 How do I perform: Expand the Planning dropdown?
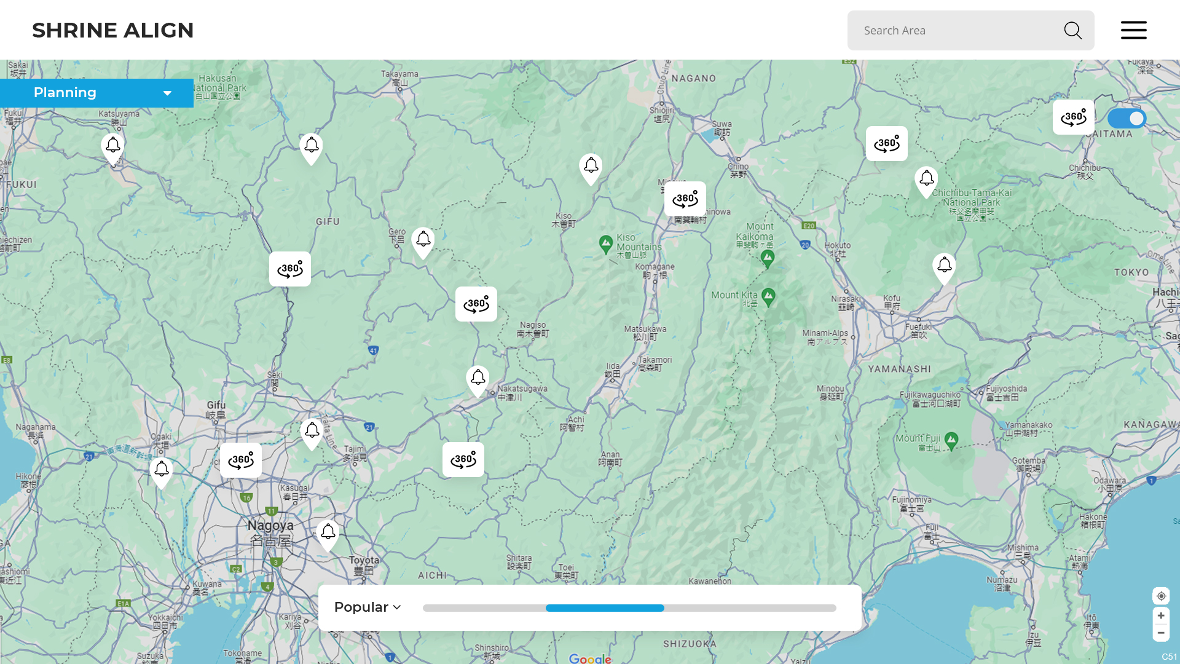tap(96, 93)
